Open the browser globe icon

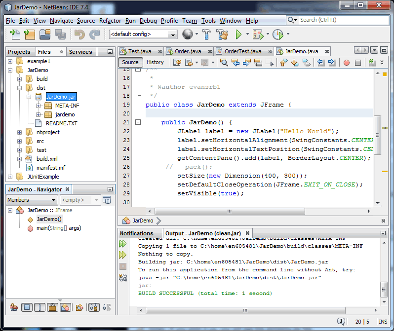click(188, 34)
